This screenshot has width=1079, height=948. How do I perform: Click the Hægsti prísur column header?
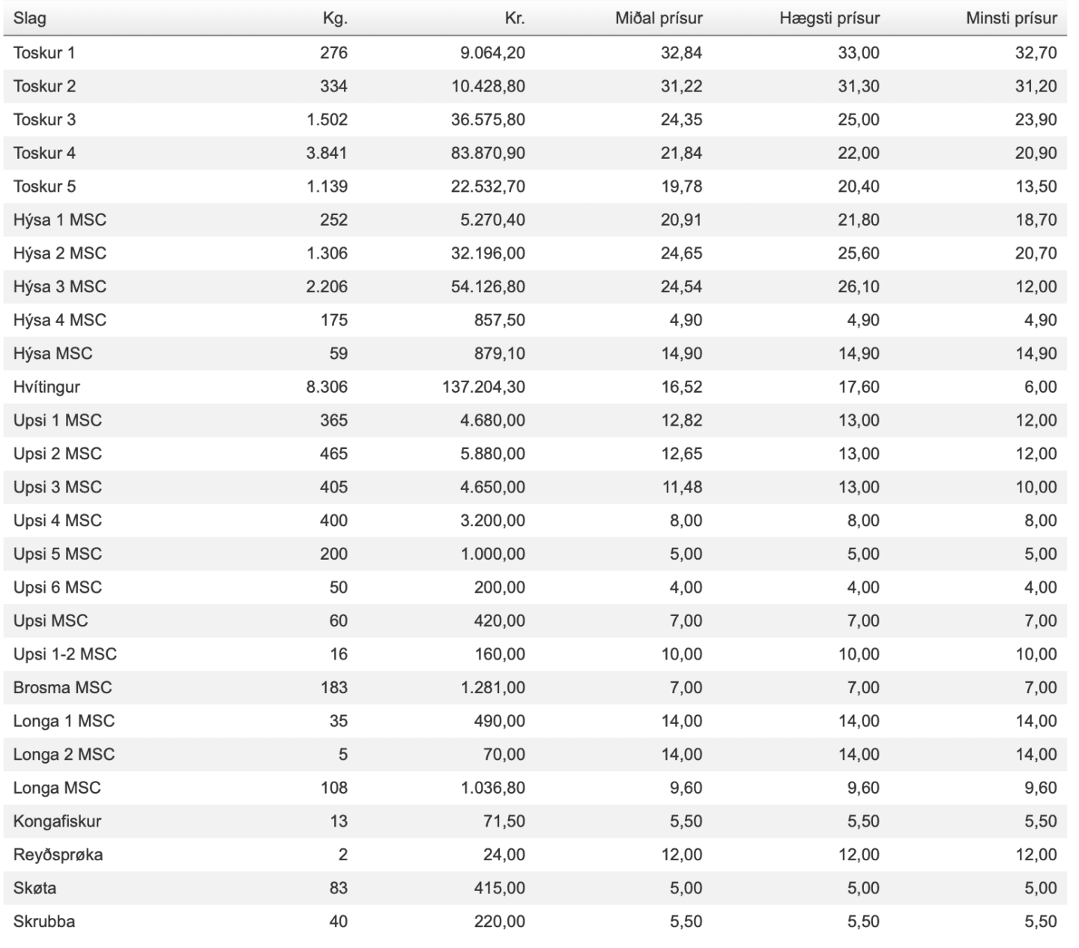click(x=829, y=18)
